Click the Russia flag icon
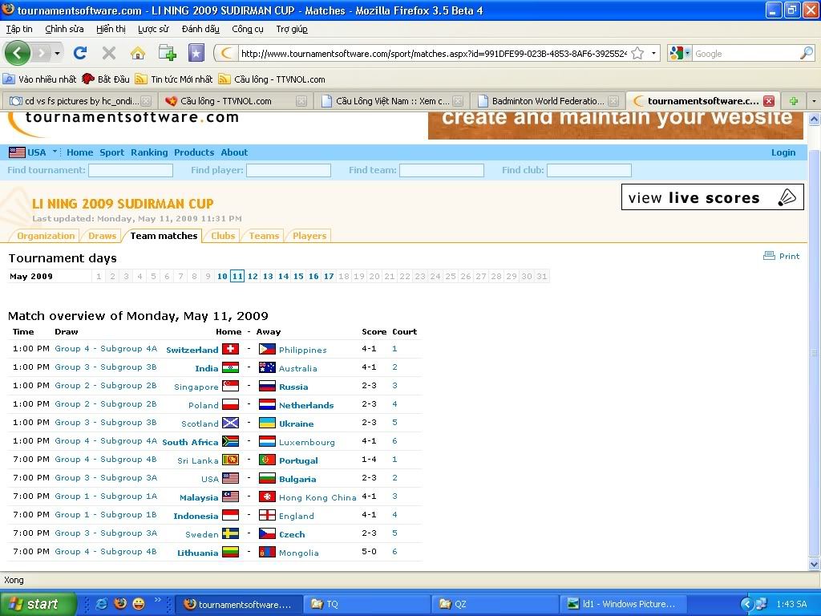 267,386
